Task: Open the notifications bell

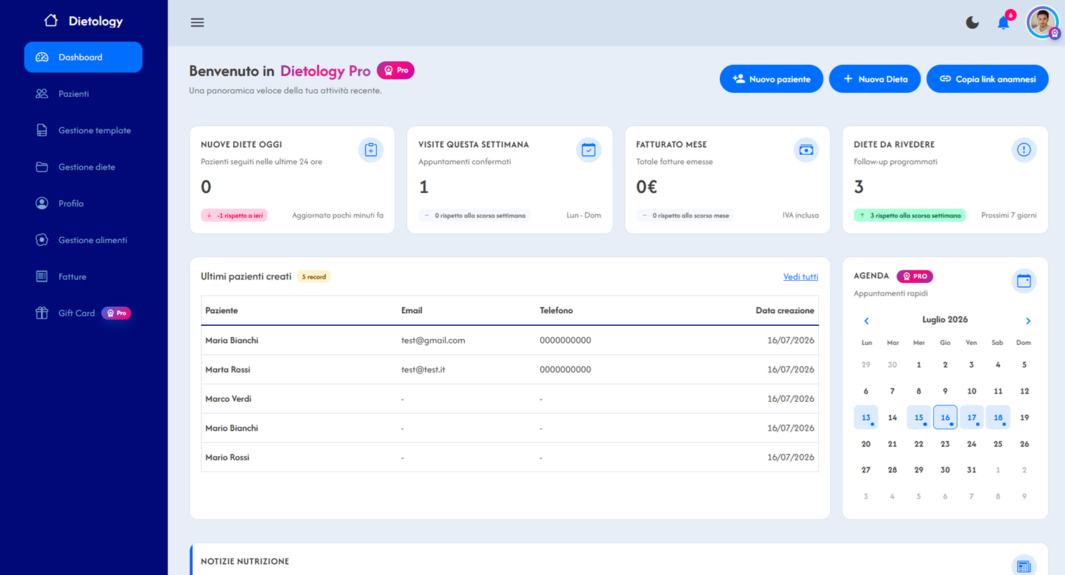Action: point(1004,23)
